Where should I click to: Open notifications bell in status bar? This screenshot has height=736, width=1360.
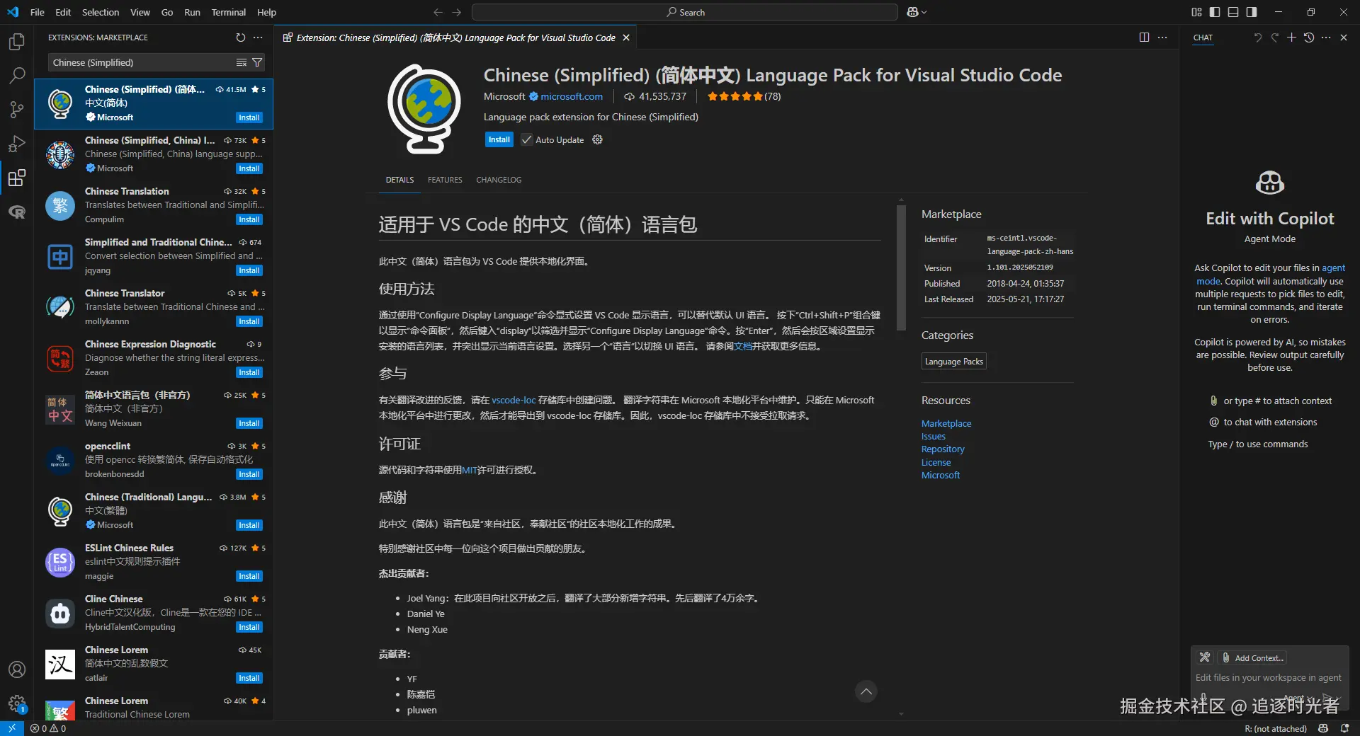tap(1344, 728)
